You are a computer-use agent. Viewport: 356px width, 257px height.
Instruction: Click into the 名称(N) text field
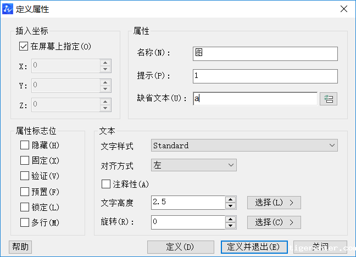[265, 53]
